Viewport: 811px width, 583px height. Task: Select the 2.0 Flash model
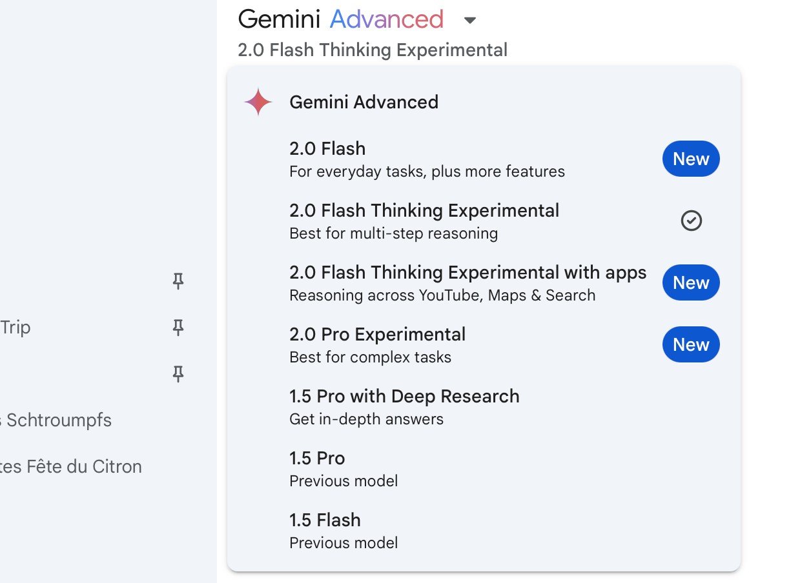484,159
